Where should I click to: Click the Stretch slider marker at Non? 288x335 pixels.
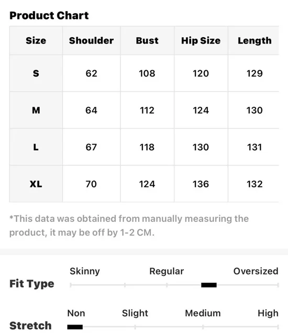pos(75,327)
